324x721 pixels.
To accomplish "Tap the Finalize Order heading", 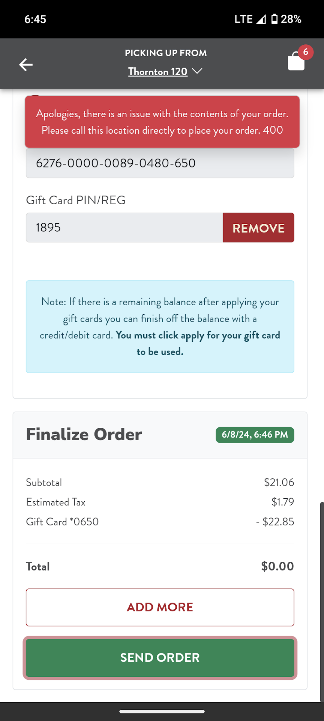I will click(x=84, y=434).
